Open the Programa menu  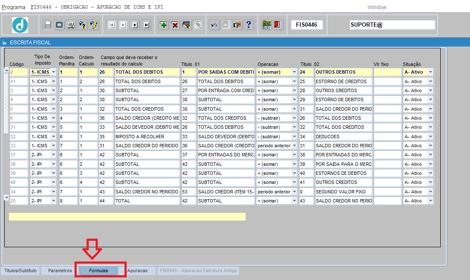click(x=13, y=7)
